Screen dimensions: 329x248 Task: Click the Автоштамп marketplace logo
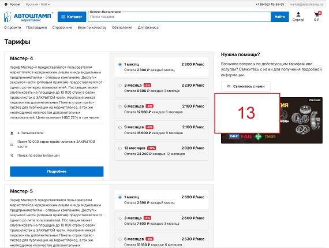click(28, 17)
